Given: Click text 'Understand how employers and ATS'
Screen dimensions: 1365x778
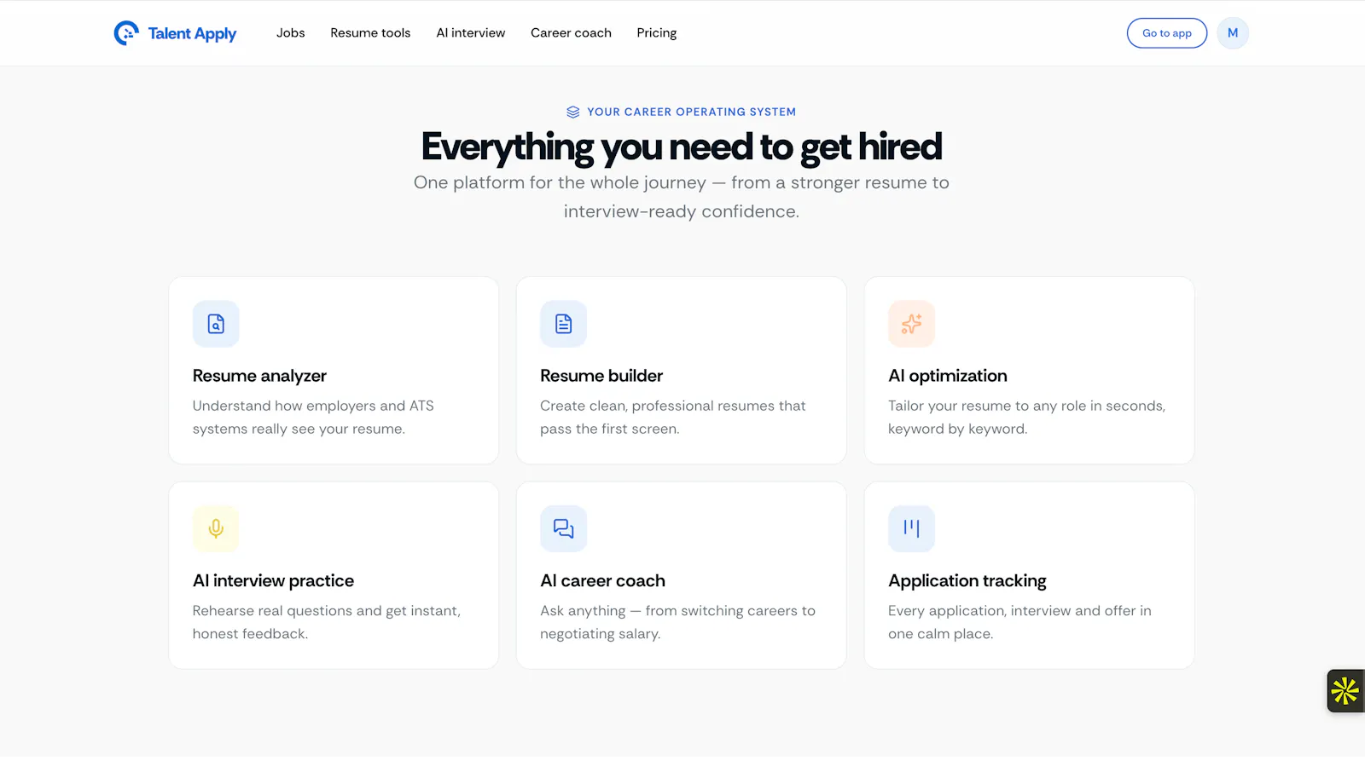Looking at the screenshot, I should (313, 406).
